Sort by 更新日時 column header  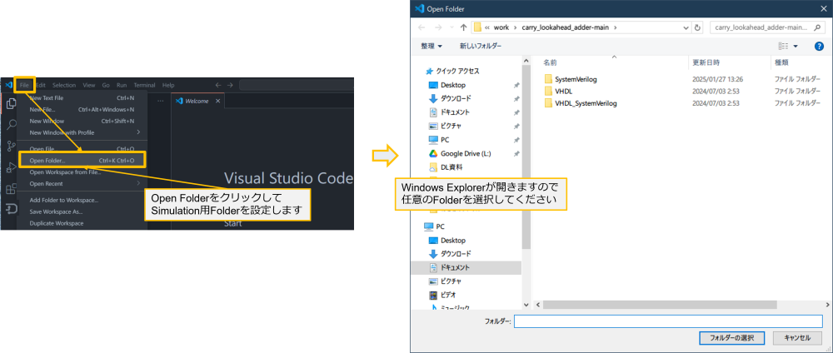pos(706,62)
